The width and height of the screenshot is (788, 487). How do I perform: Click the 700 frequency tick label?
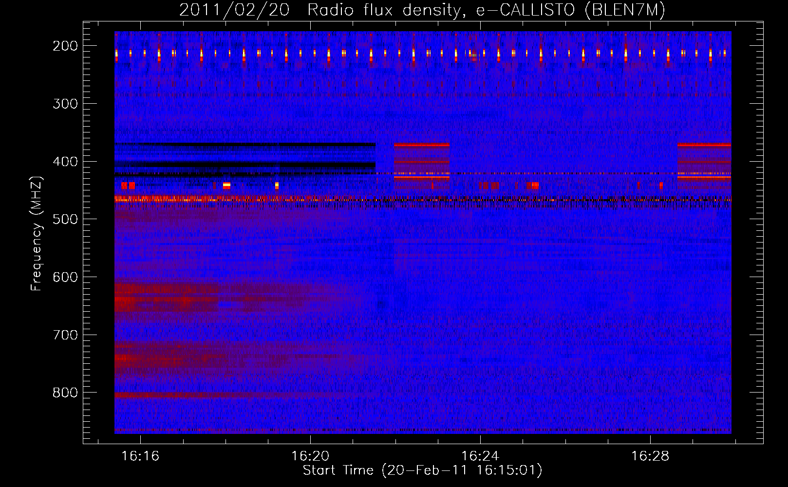pos(65,336)
